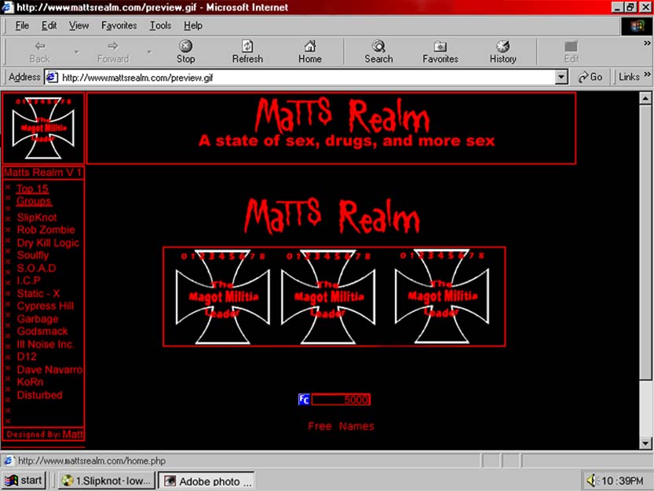Image resolution: width=654 pixels, height=491 pixels.
Task: Open the Start menu
Action: (x=24, y=481)
